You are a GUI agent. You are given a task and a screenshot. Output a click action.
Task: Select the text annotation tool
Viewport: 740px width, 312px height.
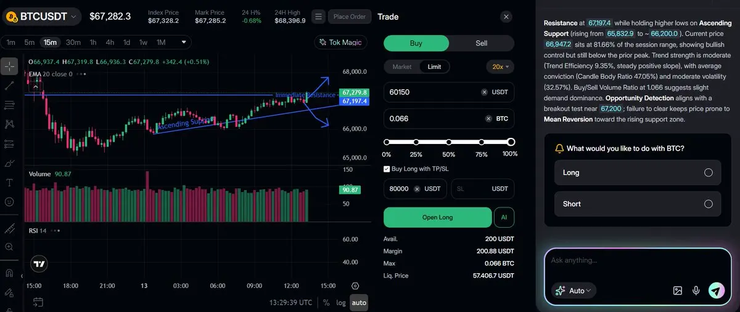(9, 182)
